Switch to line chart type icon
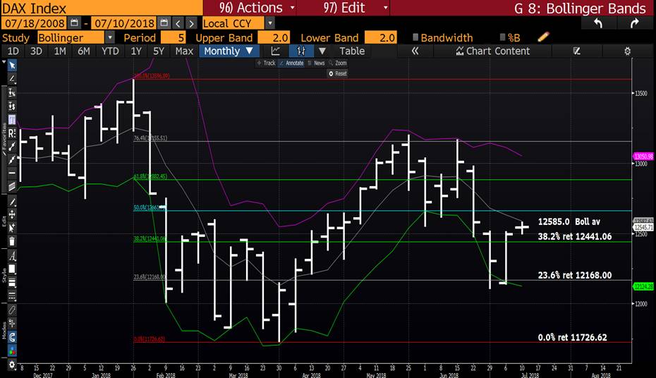Image resolution: width=656 pixels, height=378 pixels. [x=276, y=51]
